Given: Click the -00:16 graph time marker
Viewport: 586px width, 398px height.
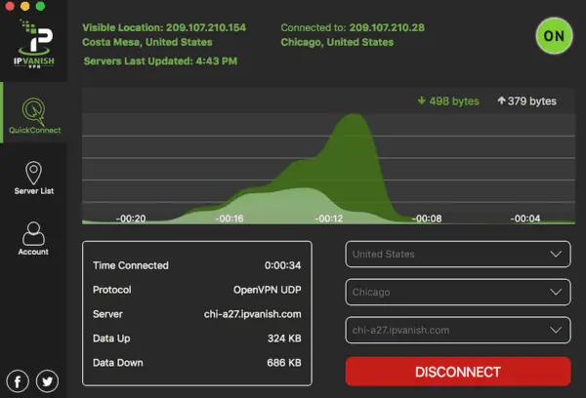Looking at the screenshot, I should click(230, 219).
